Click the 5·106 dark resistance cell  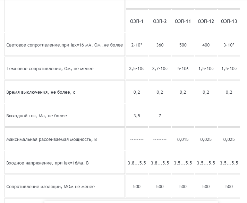click(183, 69)
